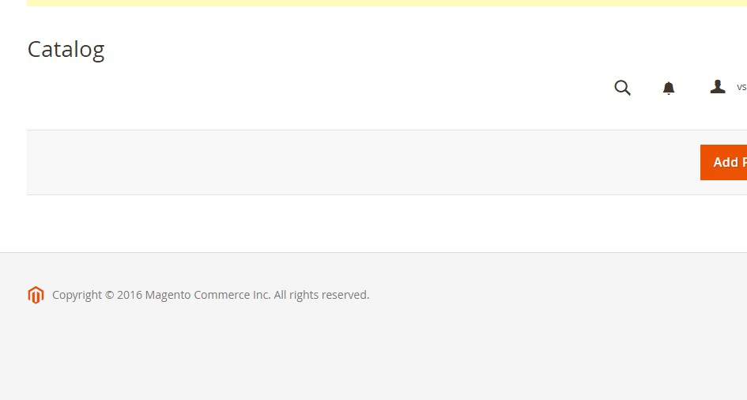Click the admin user account icon
The width and height of the screenshot is (747, 400).
718,87
